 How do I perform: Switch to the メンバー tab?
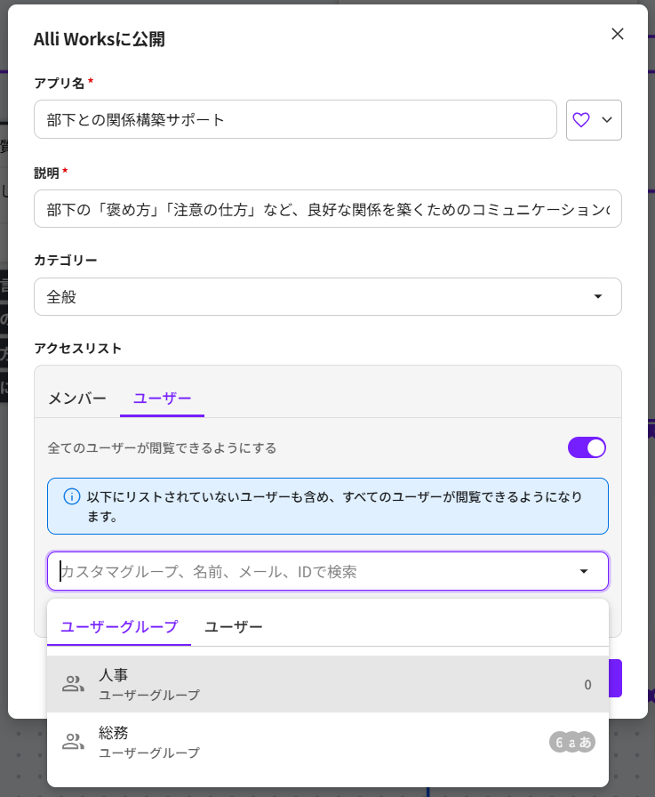click(77, 398)
